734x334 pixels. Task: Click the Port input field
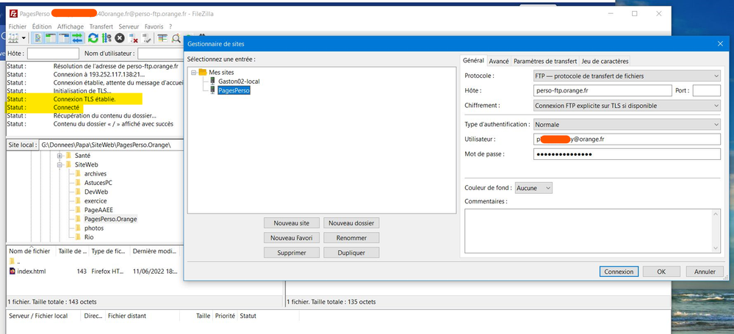[706, 91]
